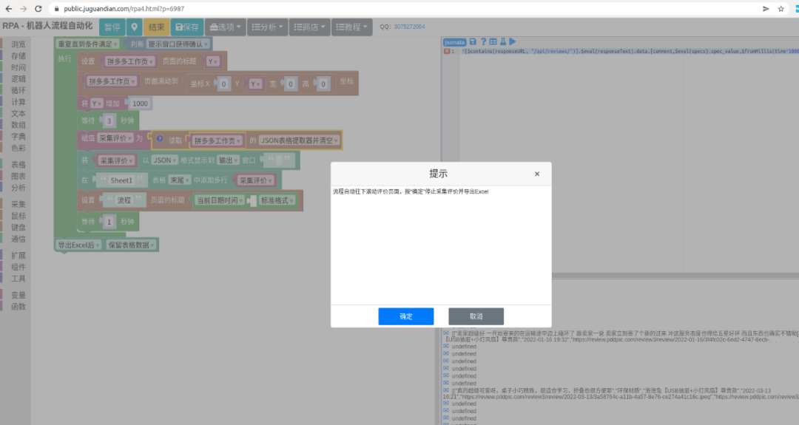Select the 字典 block category

[x=18, y=137]
